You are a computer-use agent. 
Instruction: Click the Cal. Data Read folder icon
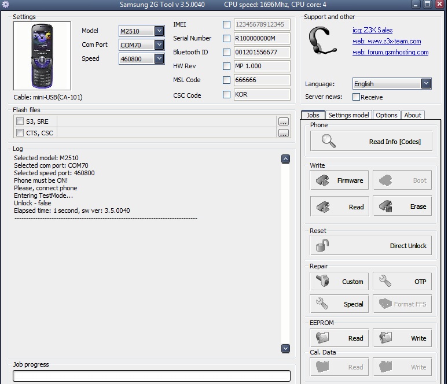click(x=322, y=366)
